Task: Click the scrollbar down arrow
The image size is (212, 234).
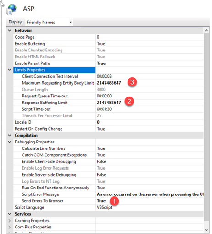Action: [x=206, y=230]
